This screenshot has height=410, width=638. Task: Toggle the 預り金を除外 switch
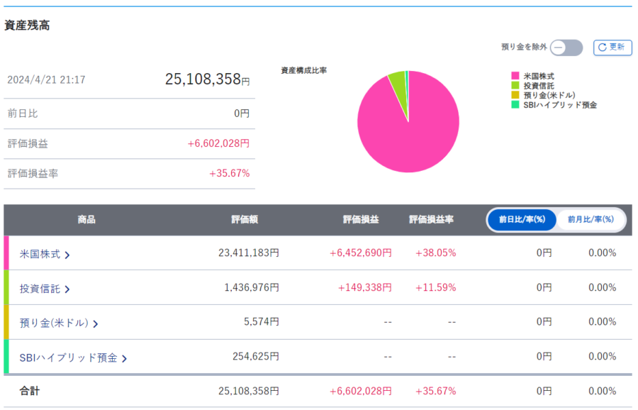point(566,48)
